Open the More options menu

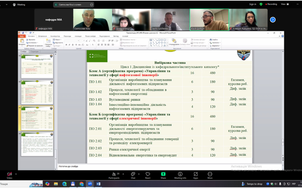point(210,175)
